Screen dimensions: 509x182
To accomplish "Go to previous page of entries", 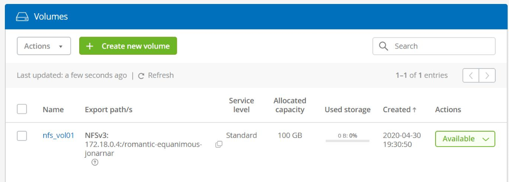I will pos(471,76).
